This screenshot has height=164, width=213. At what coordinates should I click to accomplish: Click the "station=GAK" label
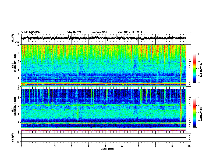tap(100, 32)
